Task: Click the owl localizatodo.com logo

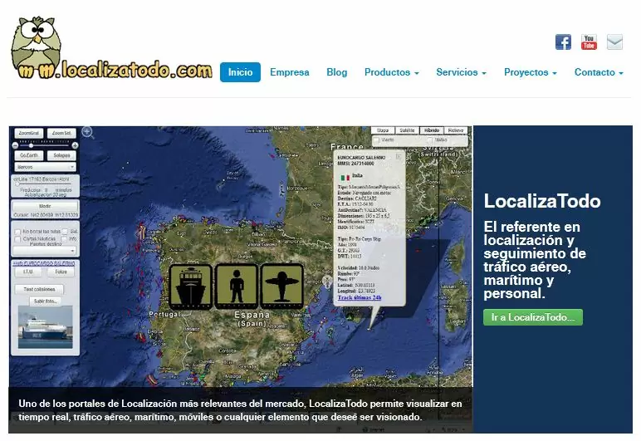Action: tap(111, 48)
